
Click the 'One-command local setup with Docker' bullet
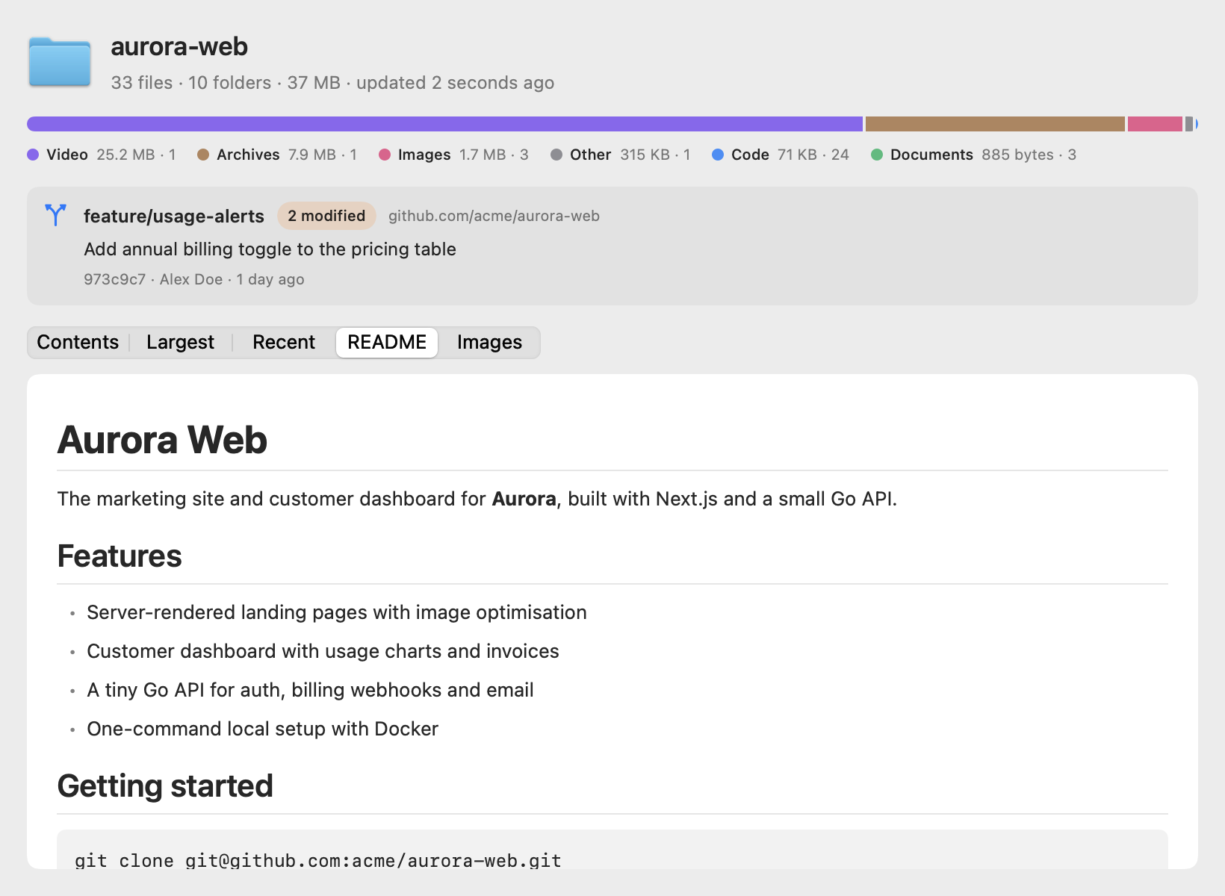[262, 729]
